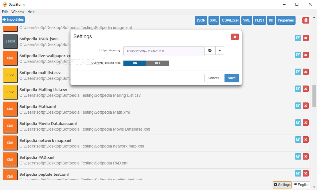The image size is (317, 190).
Task: Click the CSV file icon for Softpedia Mailing List.csv
Action: [x=10, y=92]
